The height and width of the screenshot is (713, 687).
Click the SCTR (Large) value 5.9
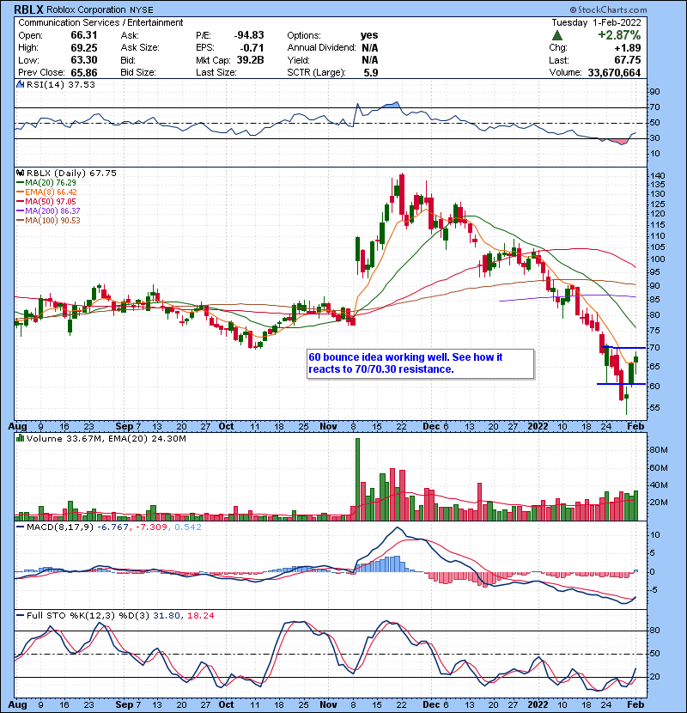(x=371, y=73)
